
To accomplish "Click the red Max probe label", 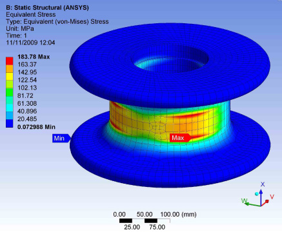I will click(181, 138).
